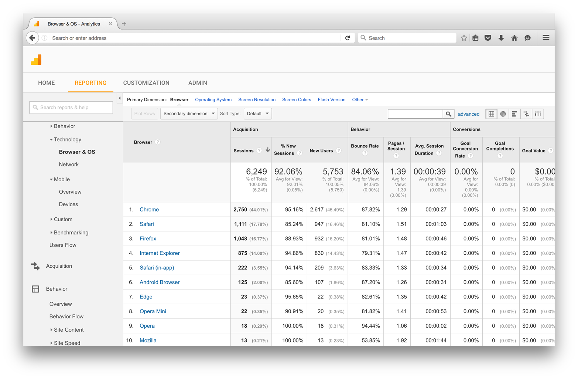Click the browser reload page icon
Image resolution: width=578 pixels, height=379 pixels.
[x=348, y=38]
